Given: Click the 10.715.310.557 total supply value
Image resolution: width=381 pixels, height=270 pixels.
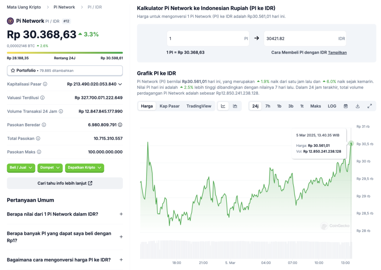Looking at the screenshot, I should click(108, 139).
